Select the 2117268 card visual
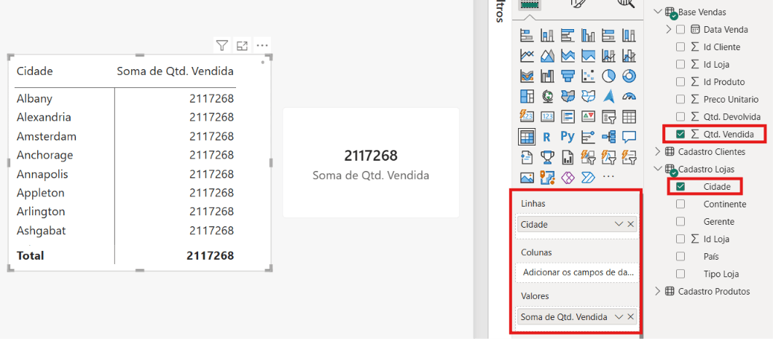The width and height of the screenshot is (773, 339). 371,163
